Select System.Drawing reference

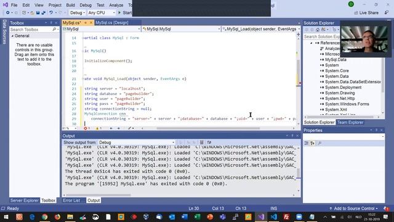340,93
